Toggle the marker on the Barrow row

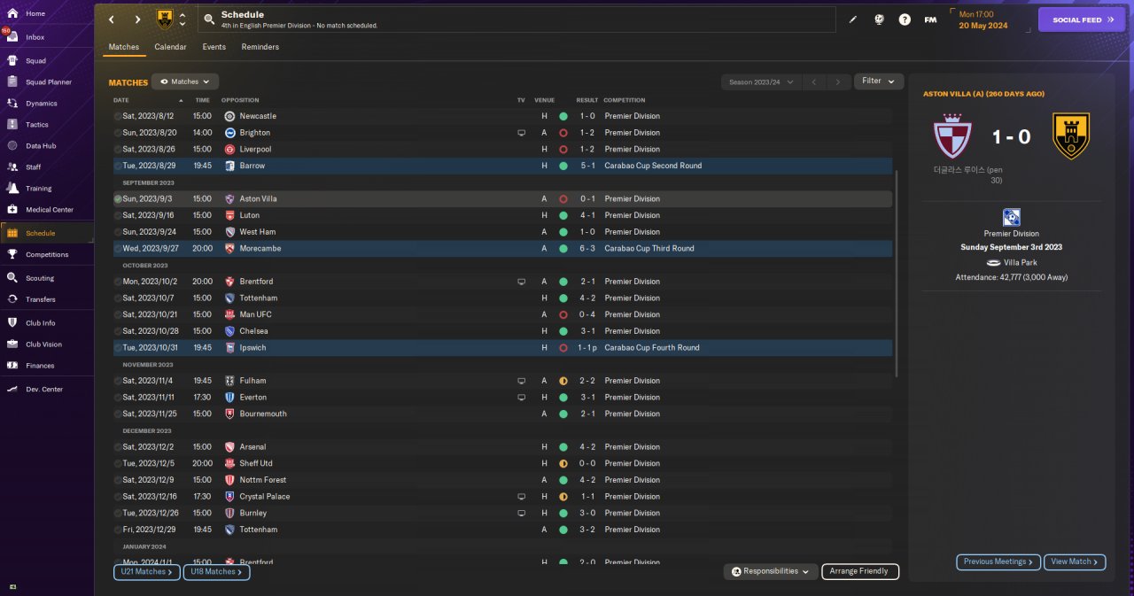(x=118, y=166)
